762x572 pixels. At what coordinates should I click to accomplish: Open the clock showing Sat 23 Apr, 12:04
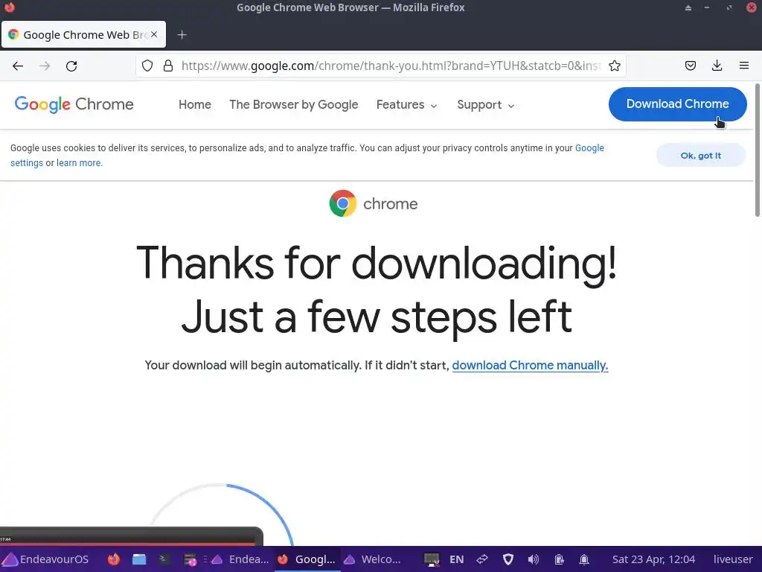[653, 559]
